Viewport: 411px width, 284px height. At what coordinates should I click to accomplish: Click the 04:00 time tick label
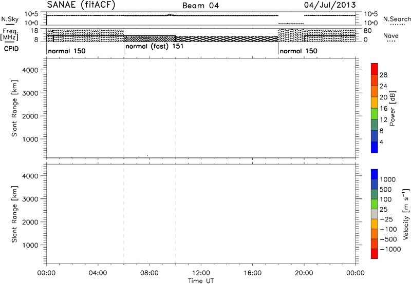click(98, 273)
